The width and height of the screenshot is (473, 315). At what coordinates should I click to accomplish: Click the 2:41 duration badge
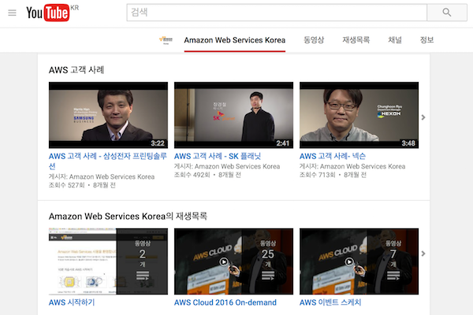click(x=283, y=143)
